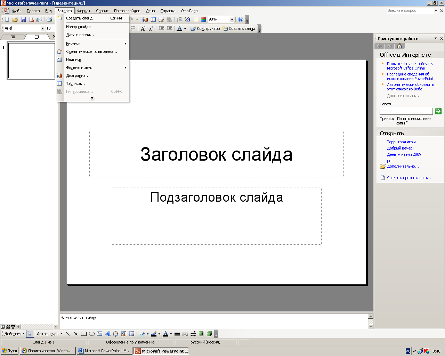Screen dimensions: 445x356
Task: Click the Создать слайд toolbar button
Action: tap(239, 29)
